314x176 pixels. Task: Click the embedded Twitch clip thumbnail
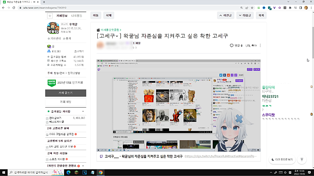point(179,105)
